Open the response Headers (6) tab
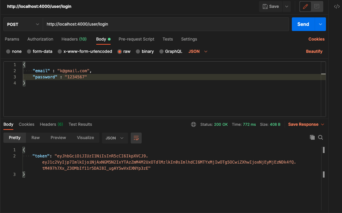The width and height of the screenshot is (342, 213). [51, 124]
